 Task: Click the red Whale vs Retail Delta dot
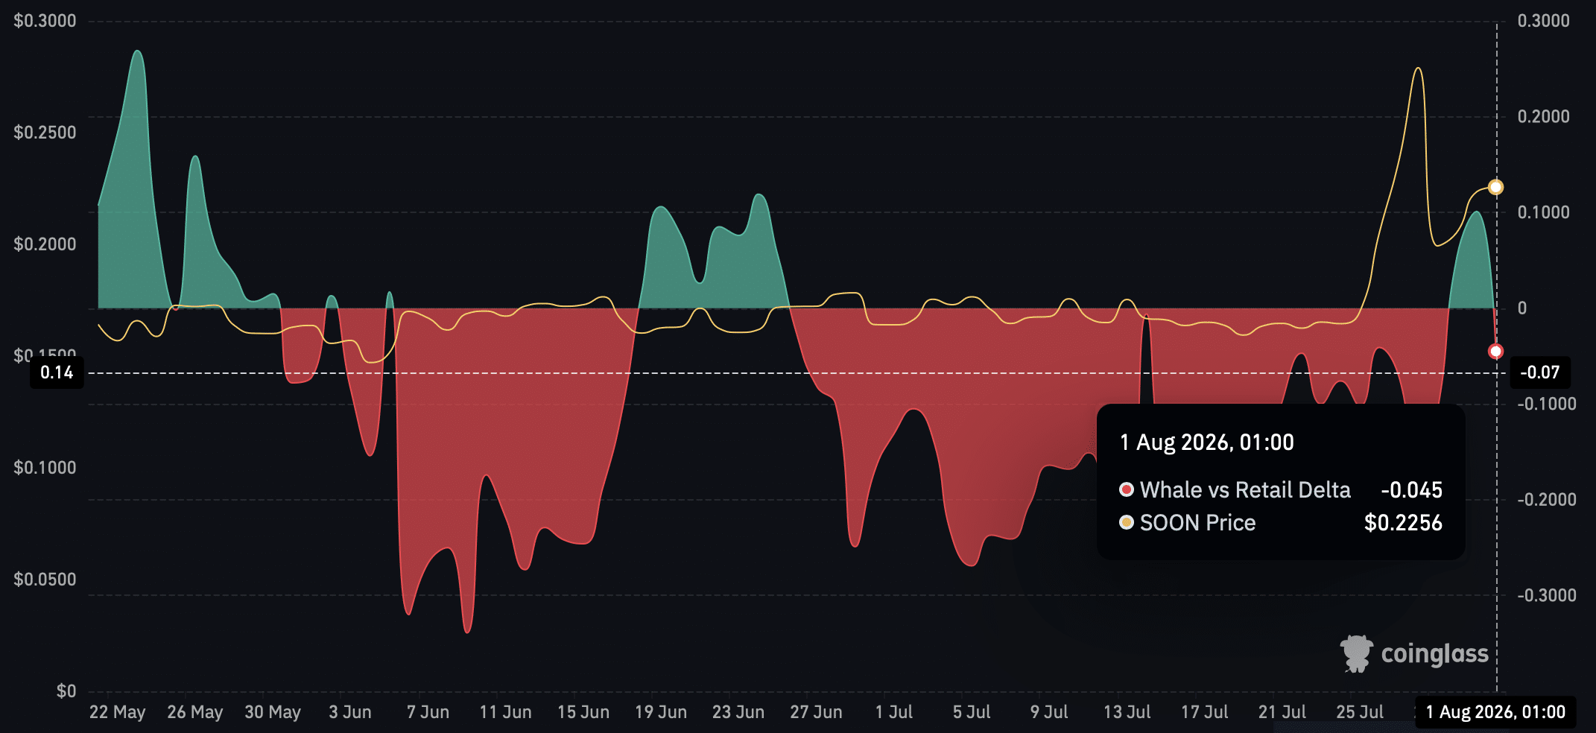pyautogui.click(x=1127, y=489)
